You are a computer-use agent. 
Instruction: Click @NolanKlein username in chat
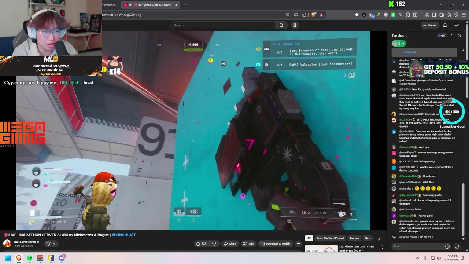click(407, 131)
